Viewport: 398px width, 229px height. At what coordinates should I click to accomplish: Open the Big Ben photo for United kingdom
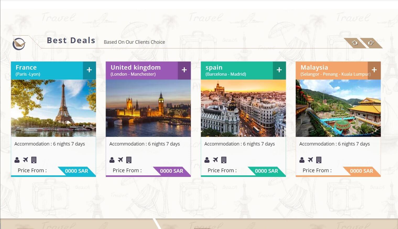click(x=148, y=108)
